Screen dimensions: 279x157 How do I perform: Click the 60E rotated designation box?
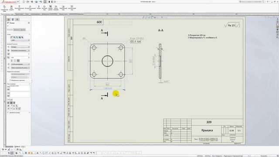coord(99,22)
